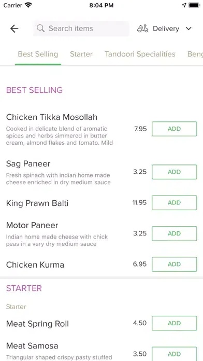Add Meat Spring Roll to order

(175, 323)
